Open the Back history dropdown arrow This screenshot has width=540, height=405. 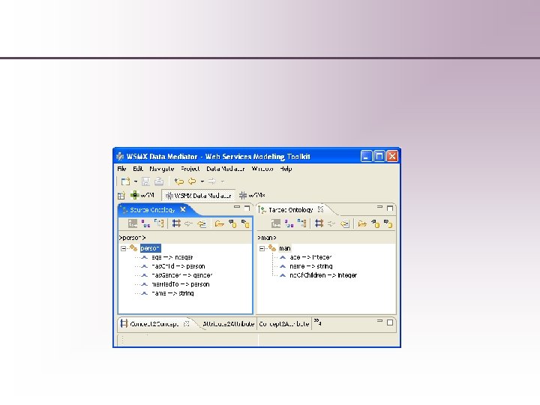point(202,181)
